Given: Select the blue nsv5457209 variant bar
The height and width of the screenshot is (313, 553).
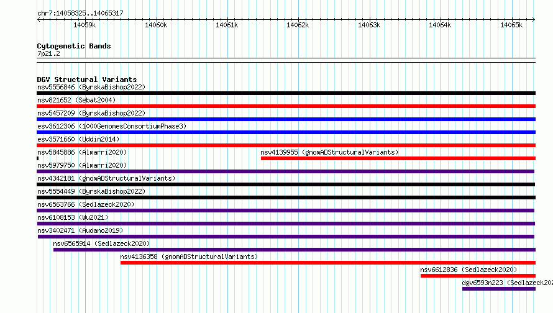Looking at the screenshot, I should (286, 119).
